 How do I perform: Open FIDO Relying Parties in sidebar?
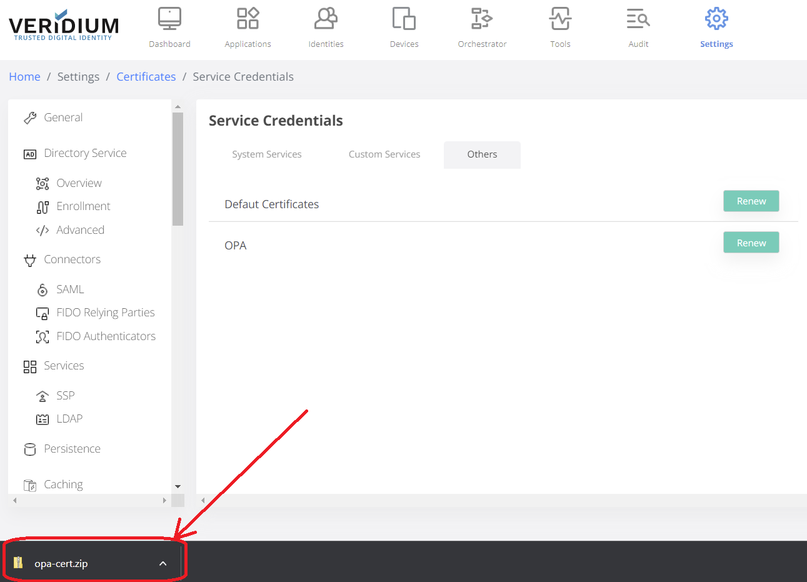point(105,313)
